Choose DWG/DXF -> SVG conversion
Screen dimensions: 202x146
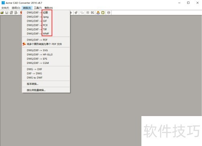(46, 50)
